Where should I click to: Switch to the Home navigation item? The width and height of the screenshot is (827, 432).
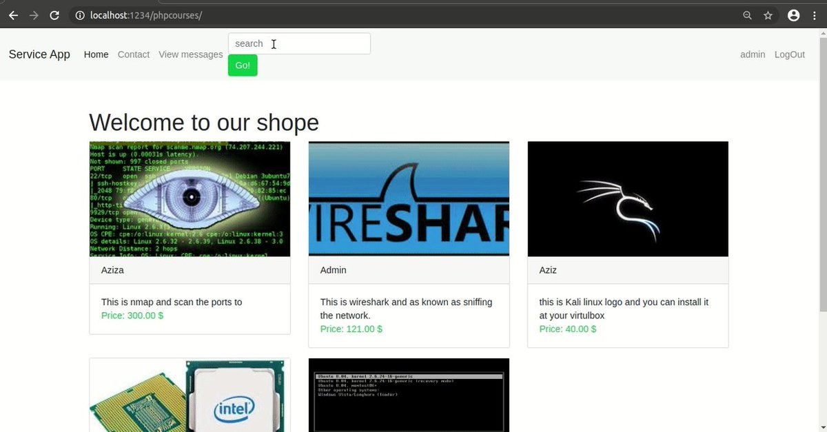96,54
